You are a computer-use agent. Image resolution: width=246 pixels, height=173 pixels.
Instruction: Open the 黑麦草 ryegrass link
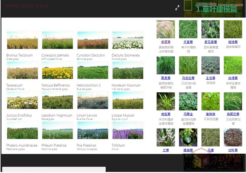pos(166,77)
